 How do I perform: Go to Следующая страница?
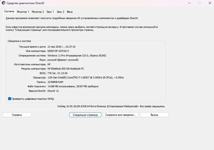pyautogui.click(x=85, y=115)
